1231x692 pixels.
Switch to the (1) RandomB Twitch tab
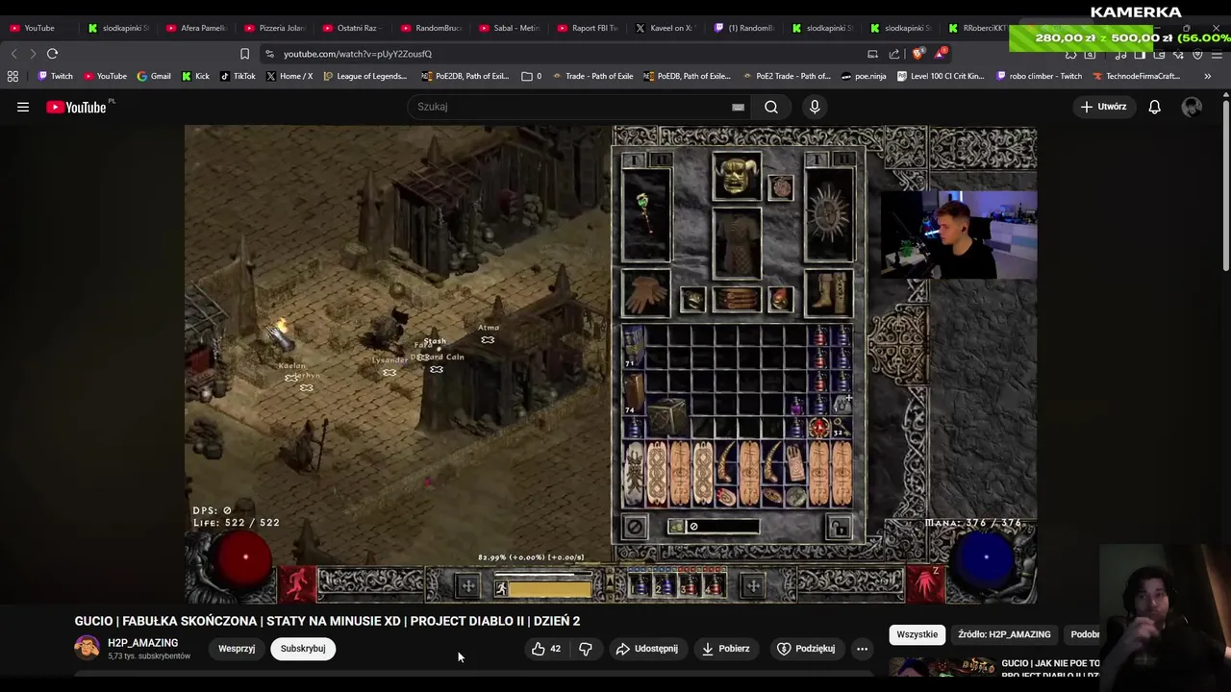[x=743, y=28]
